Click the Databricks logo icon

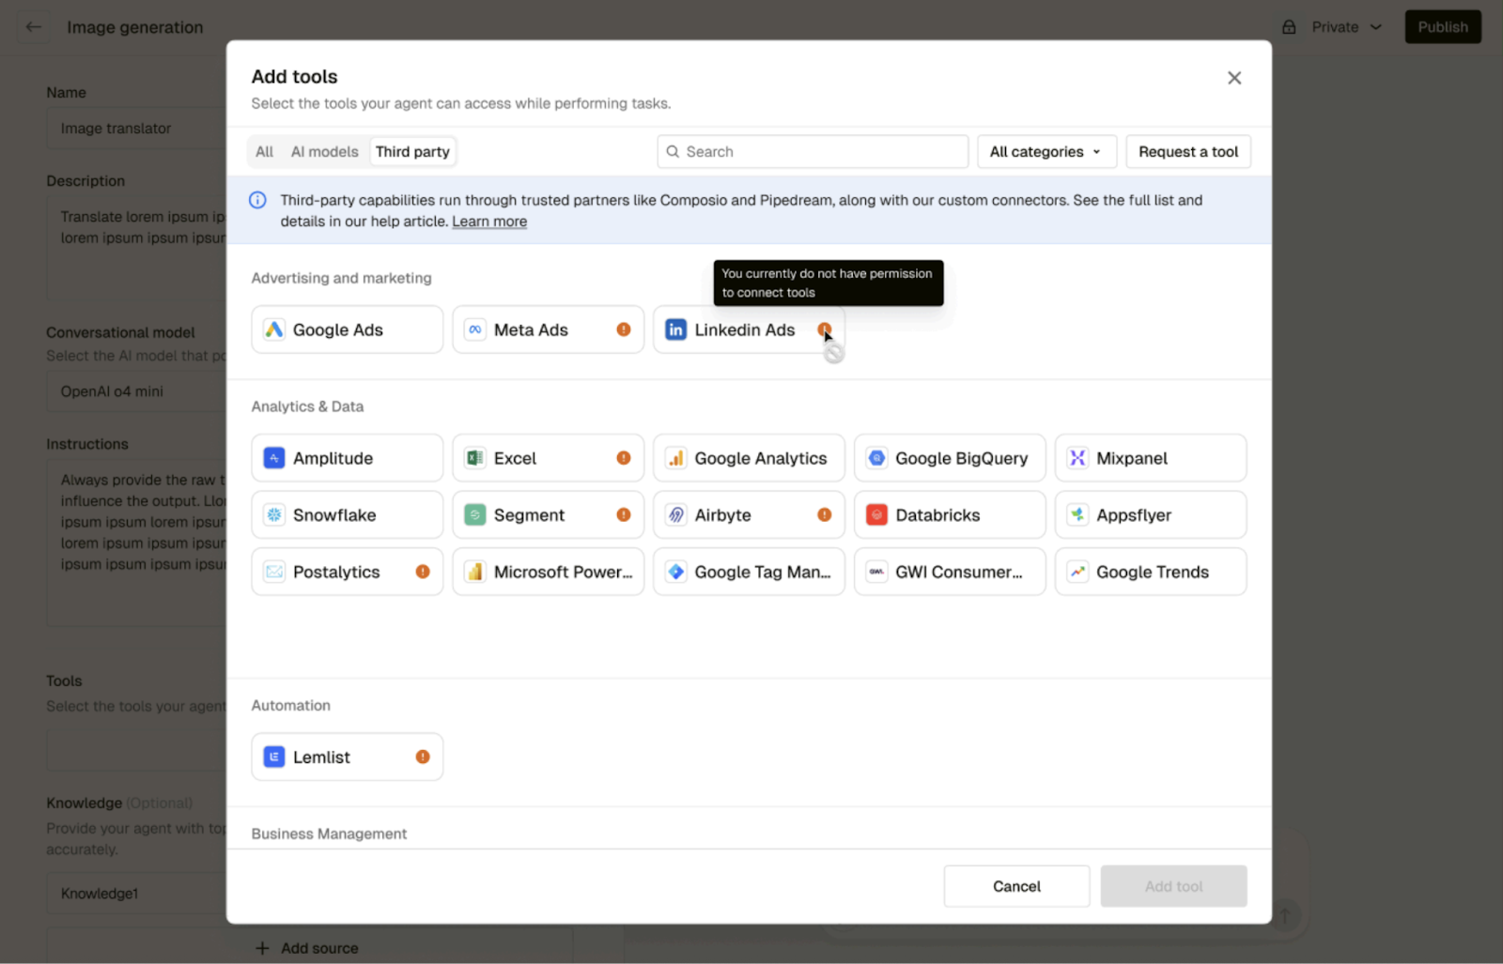876,514
